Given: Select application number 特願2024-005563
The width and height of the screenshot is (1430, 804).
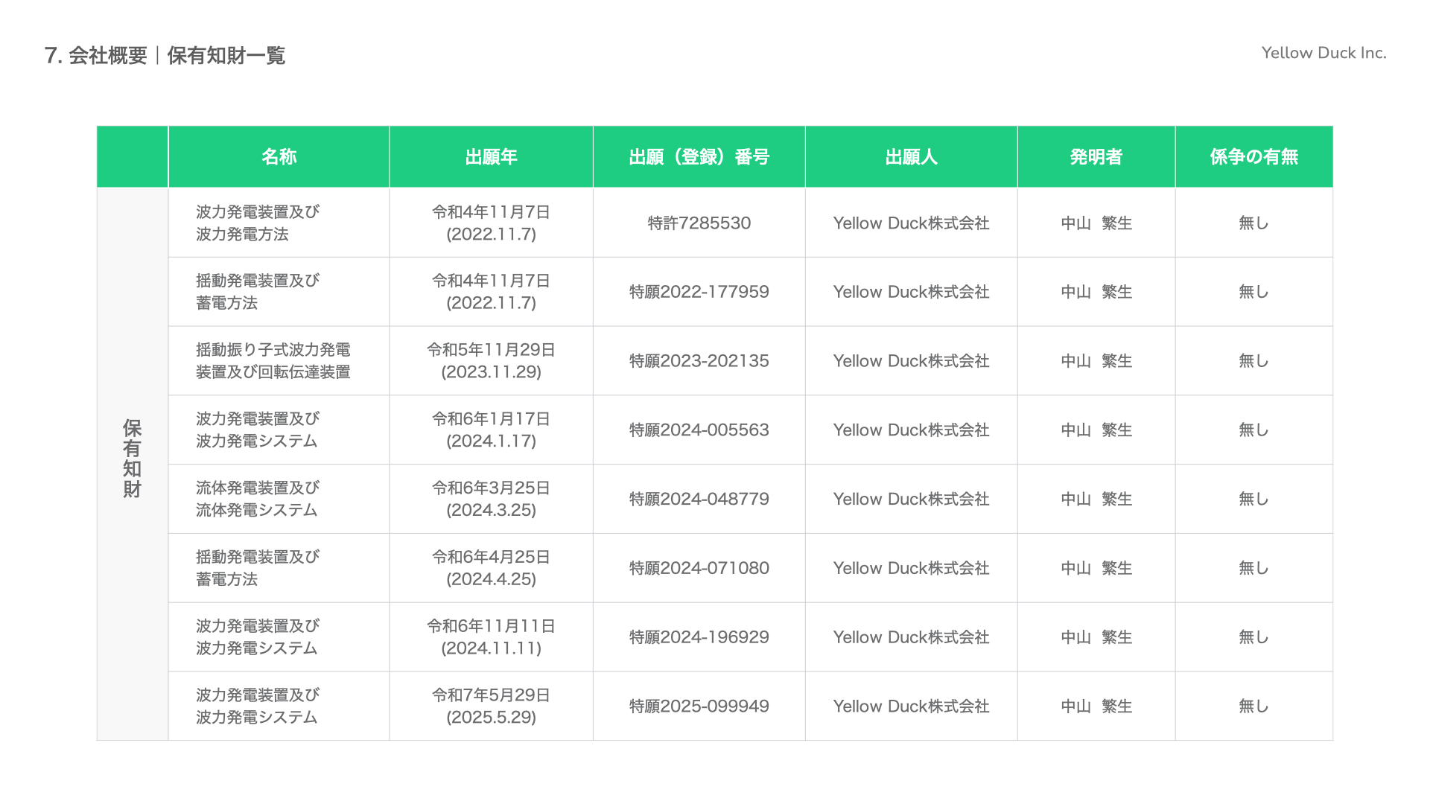Looking at the screenshot, I should pos(699,430).
